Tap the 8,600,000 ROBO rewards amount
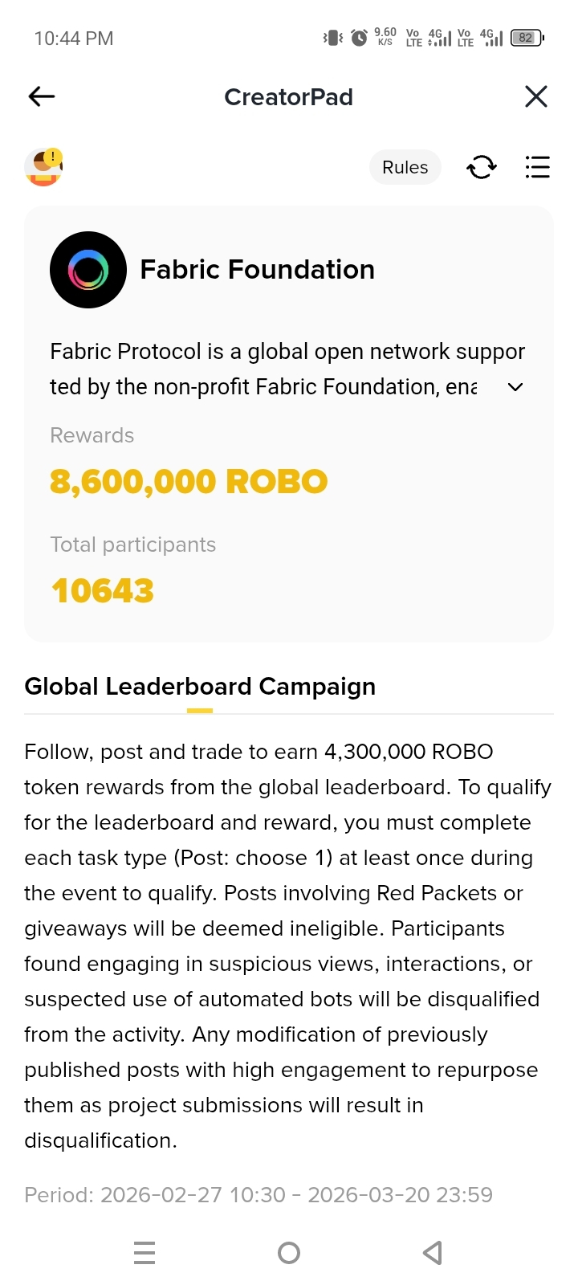 coord(189,482)
